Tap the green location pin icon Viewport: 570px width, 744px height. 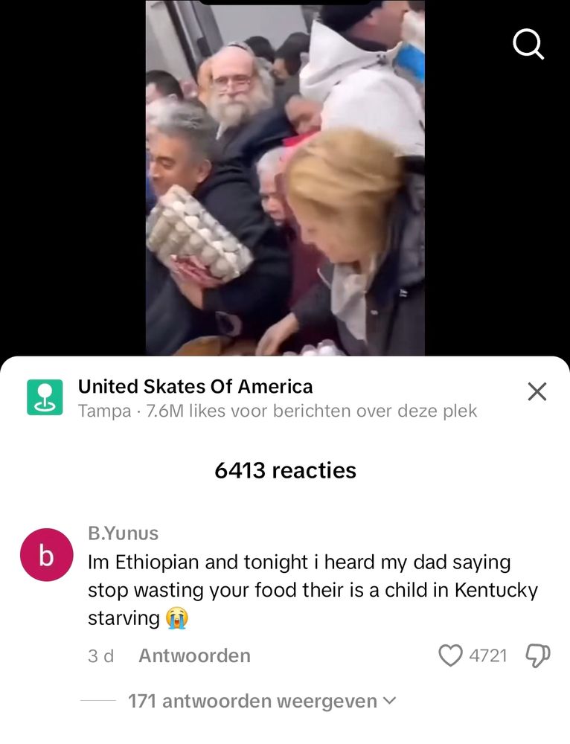click(45, 397)
